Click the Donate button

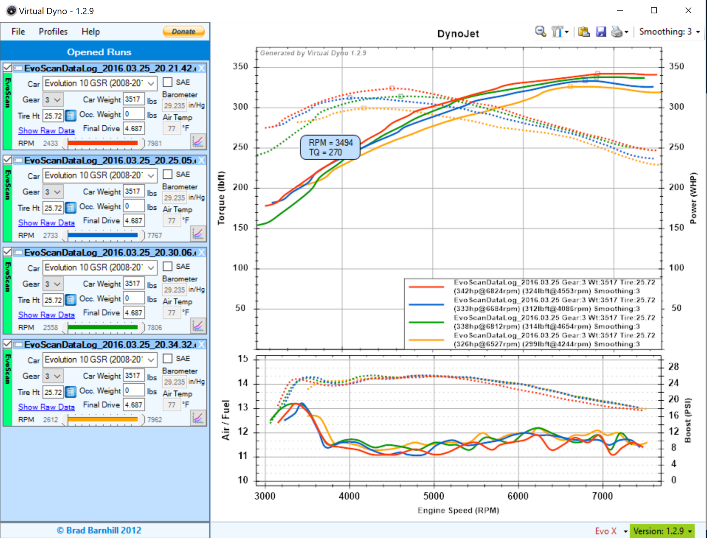[x=183, y=31]
